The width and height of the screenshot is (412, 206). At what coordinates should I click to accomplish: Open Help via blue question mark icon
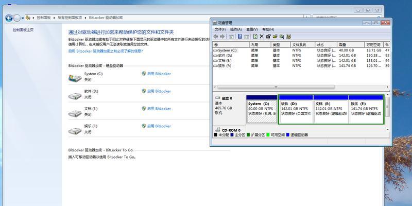click(240, 37)
